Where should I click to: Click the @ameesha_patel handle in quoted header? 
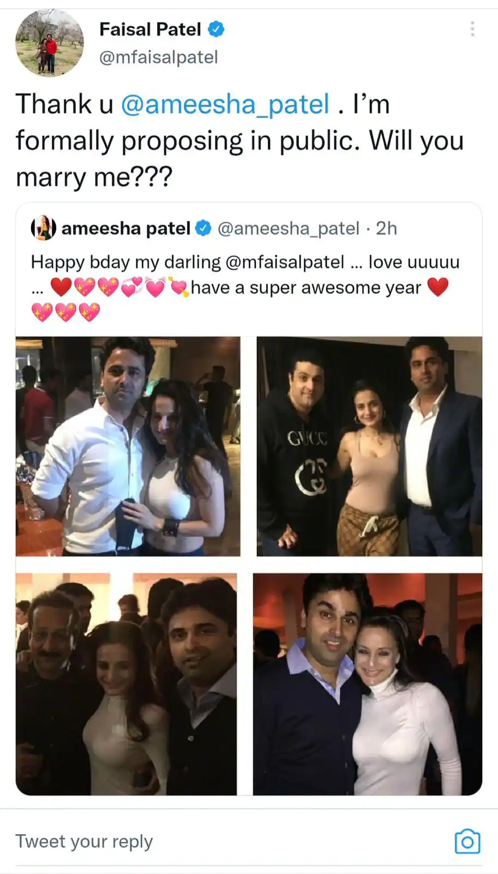click(x=289, y=228)
